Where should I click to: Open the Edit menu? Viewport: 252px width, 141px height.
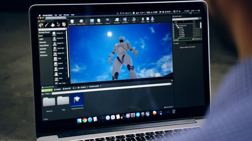click(x=60, y=15)
